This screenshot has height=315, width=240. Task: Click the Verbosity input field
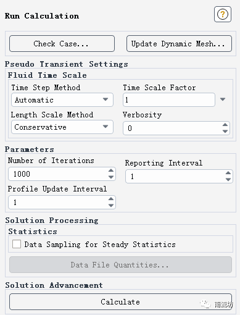click(176, 128)
